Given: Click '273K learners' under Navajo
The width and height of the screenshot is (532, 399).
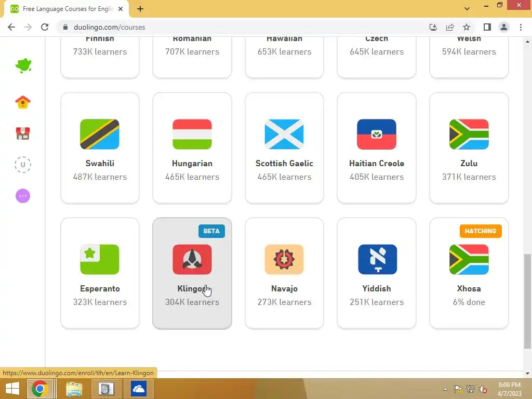Looking at the screenshot, I should coord(284,302).
